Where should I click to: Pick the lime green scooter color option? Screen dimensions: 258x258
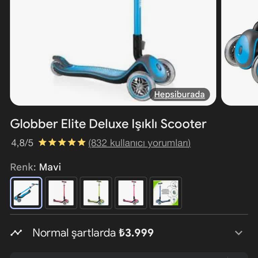(96, 193)
